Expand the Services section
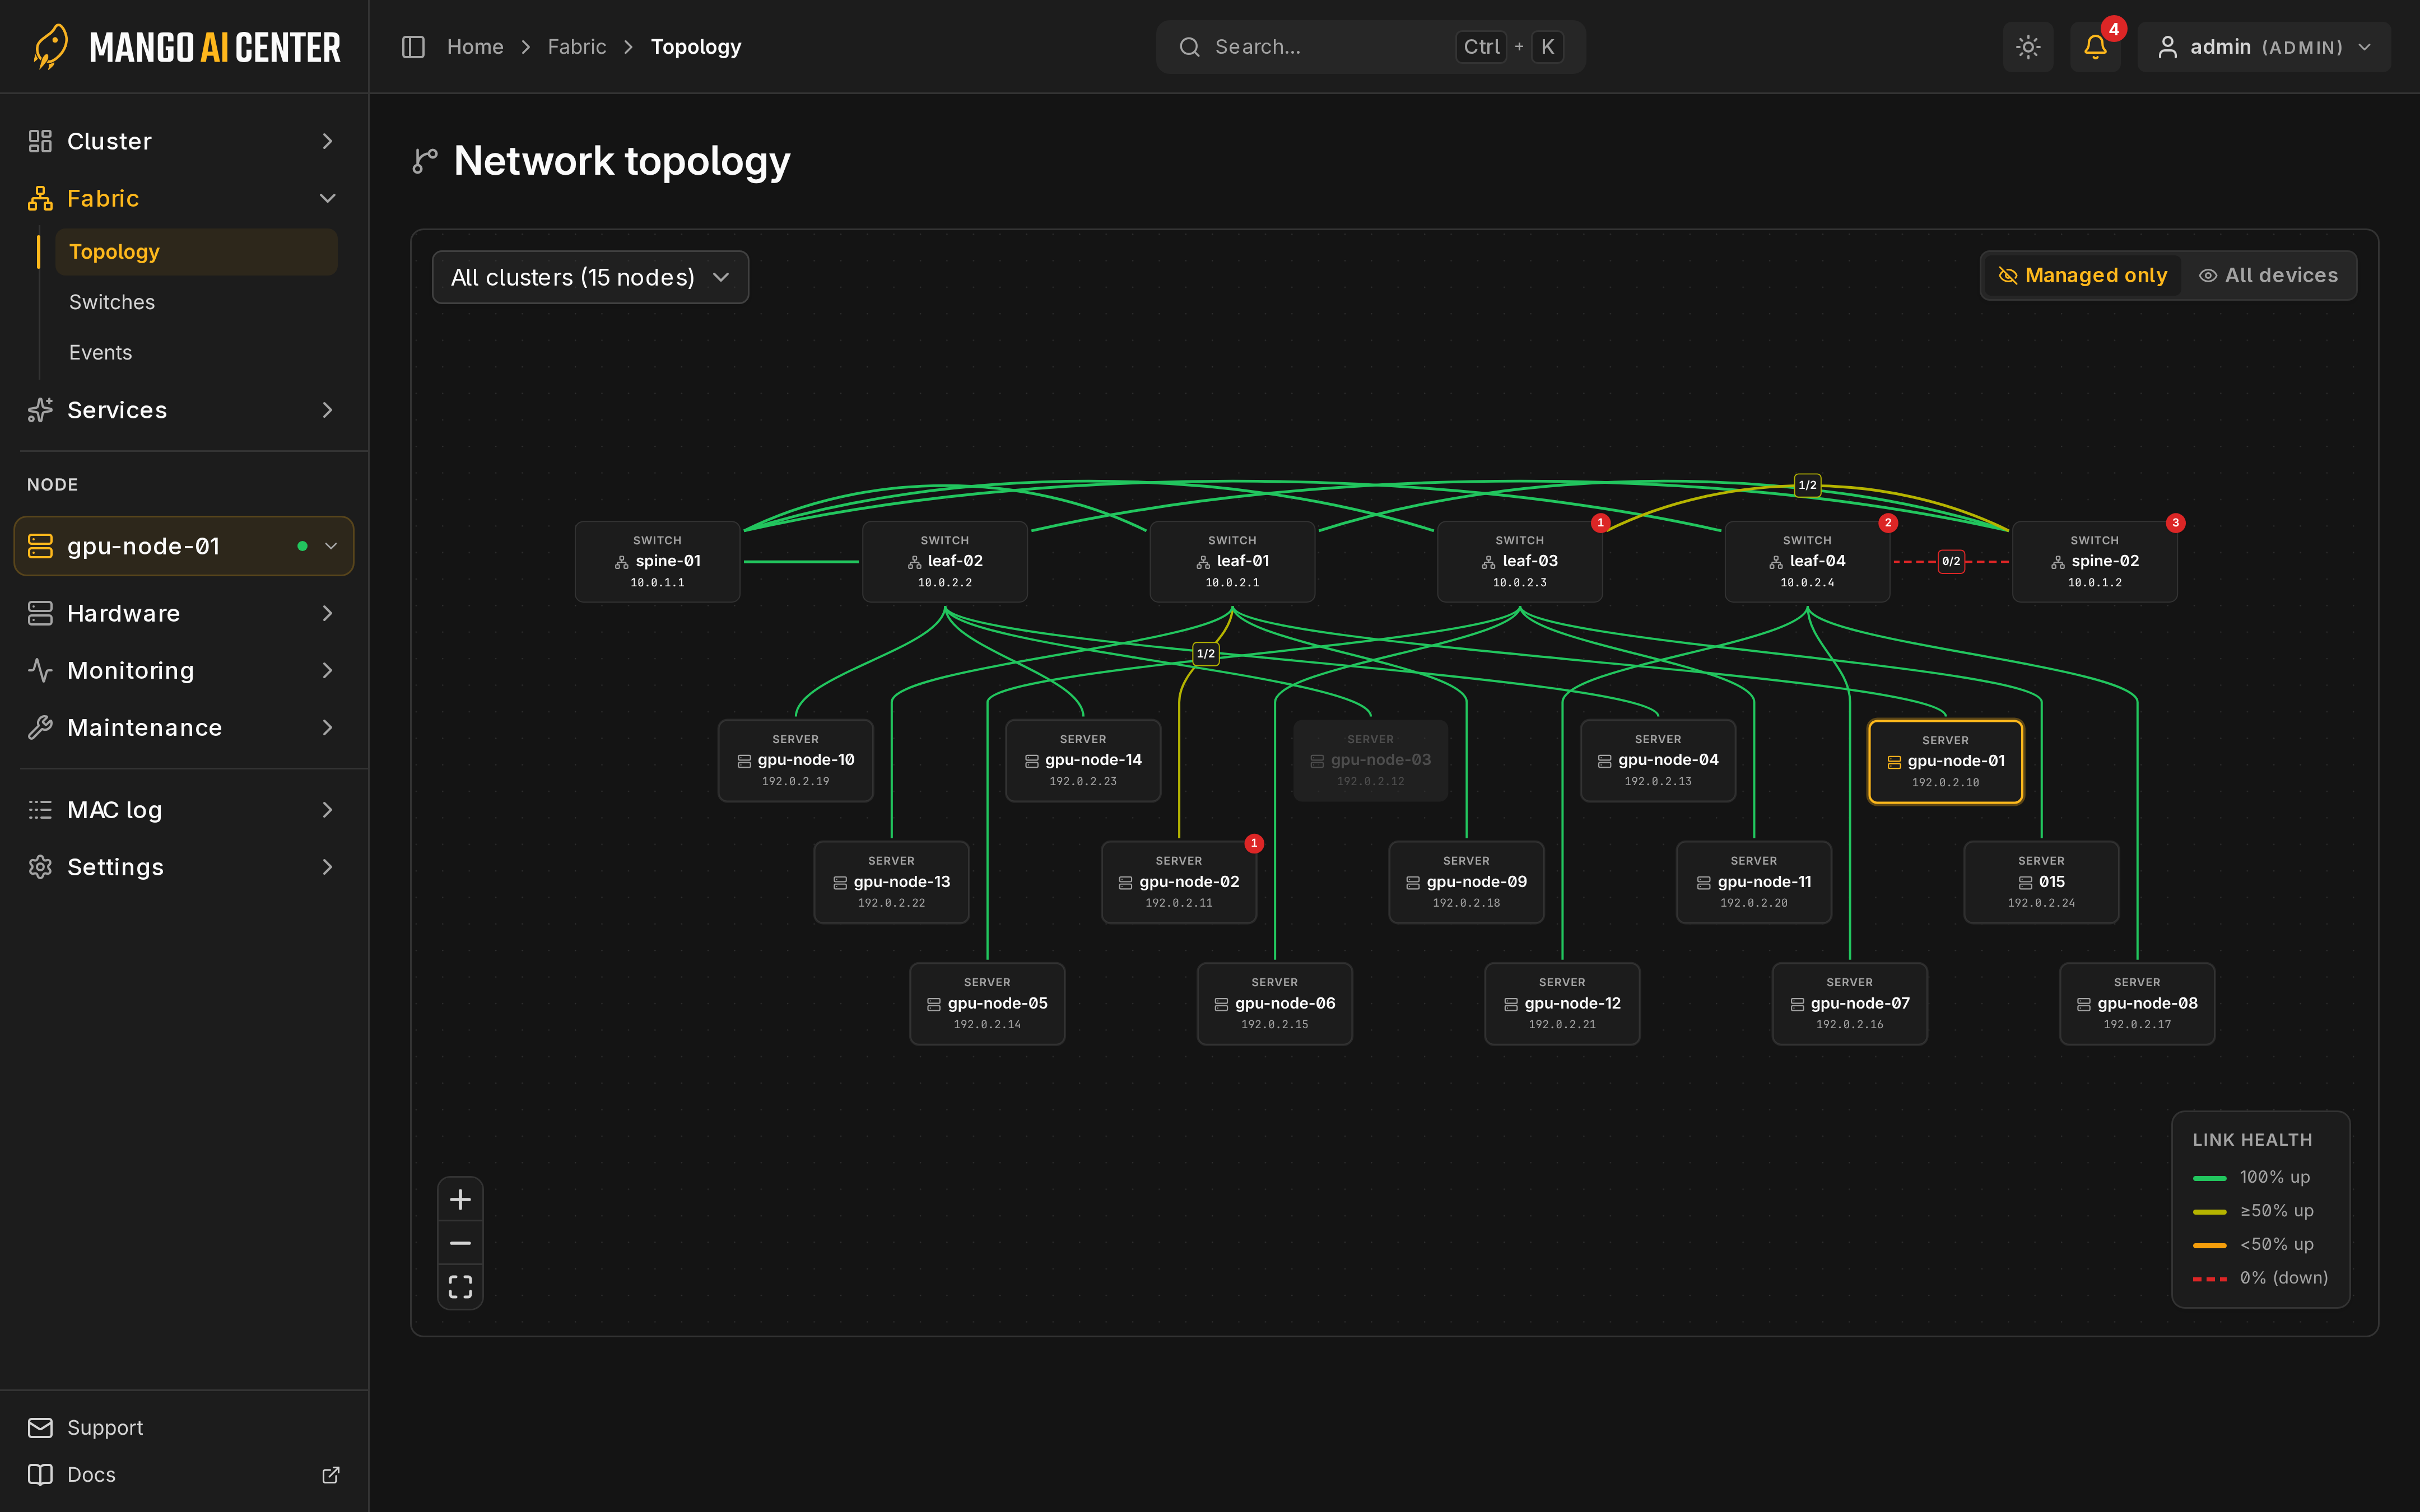 184,410
